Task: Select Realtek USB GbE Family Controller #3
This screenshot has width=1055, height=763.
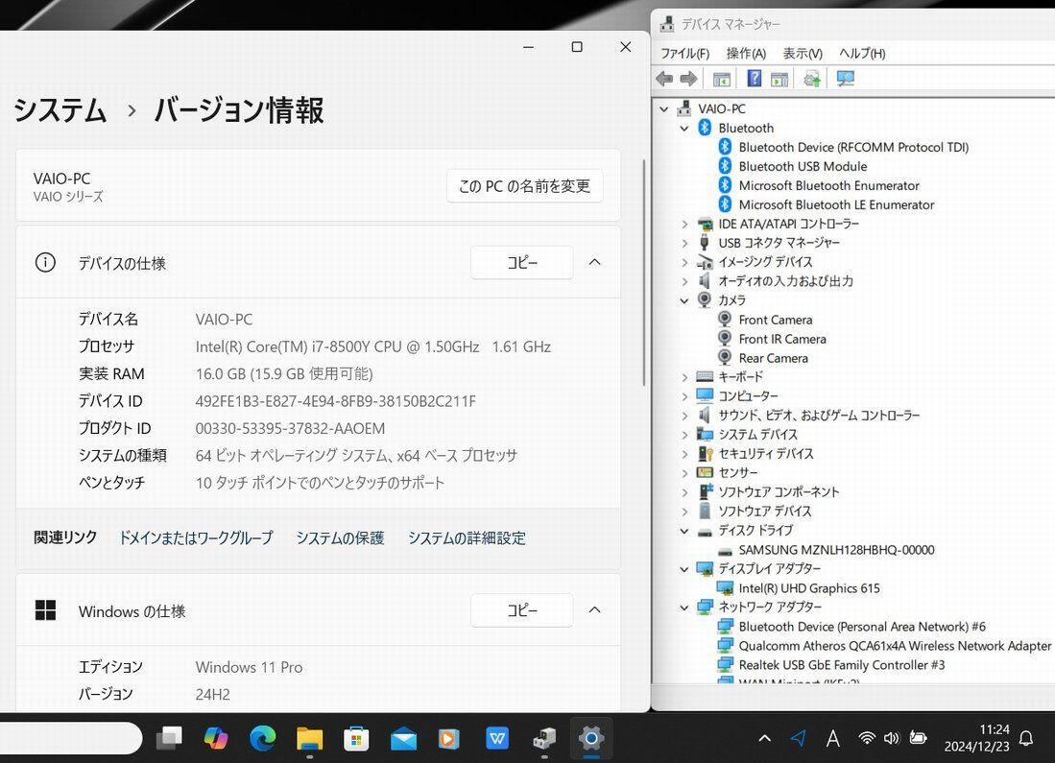Action: pyautogui.click(x=842, y=665)
